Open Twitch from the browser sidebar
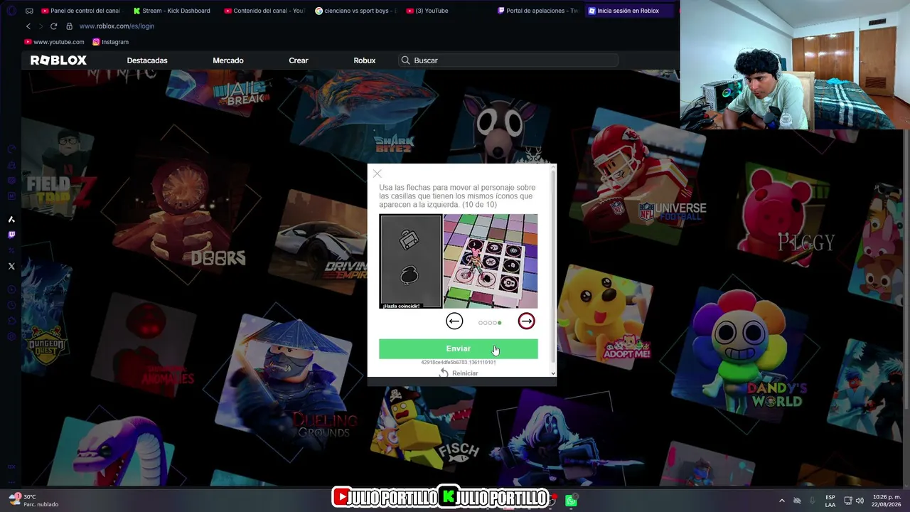The image size is (910, 512). [11, 235]
